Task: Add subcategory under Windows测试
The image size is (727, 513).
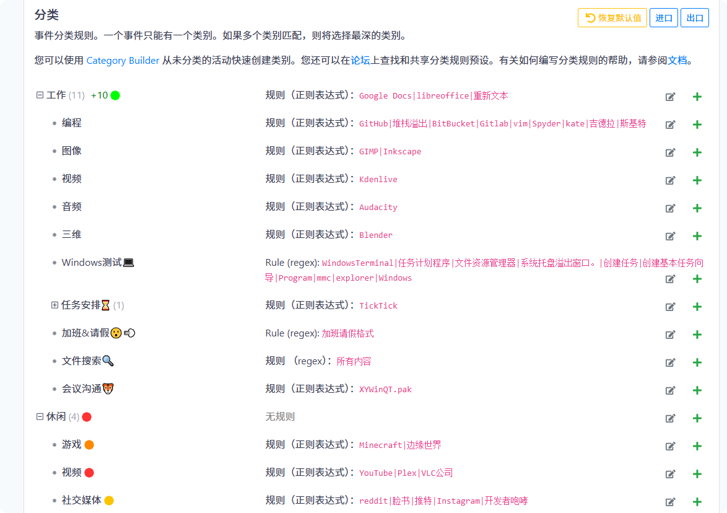Action: click(x=697, y=279)
